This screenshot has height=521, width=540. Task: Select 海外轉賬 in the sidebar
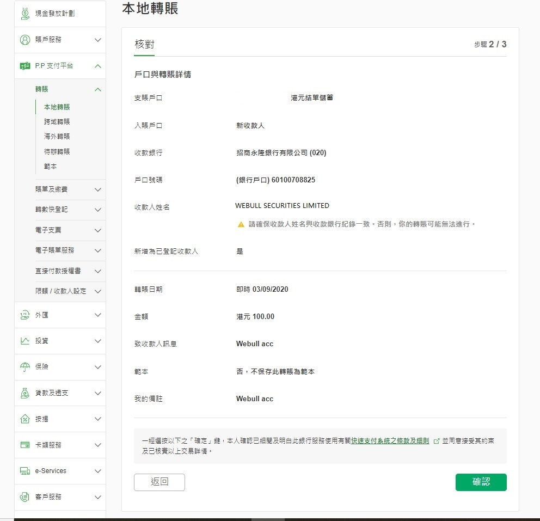57,136
